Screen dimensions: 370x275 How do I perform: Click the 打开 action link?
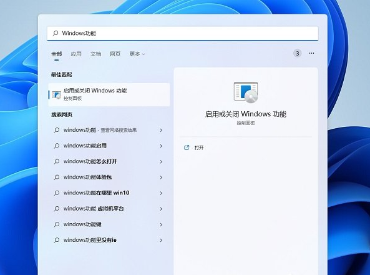pos(199,147)
